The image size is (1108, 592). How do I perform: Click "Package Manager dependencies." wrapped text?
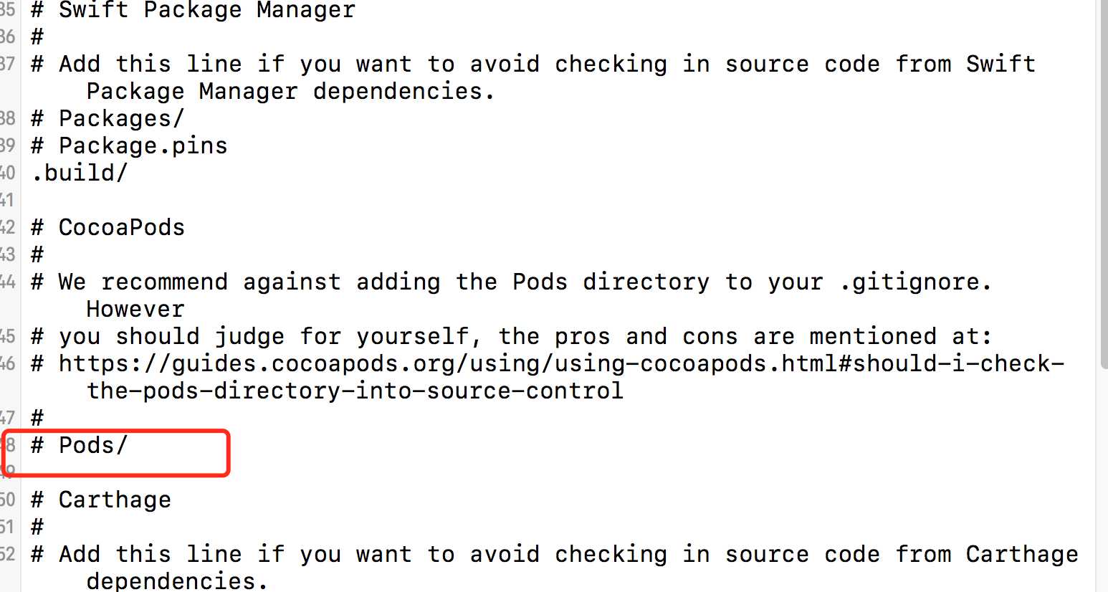pos(291,91)
